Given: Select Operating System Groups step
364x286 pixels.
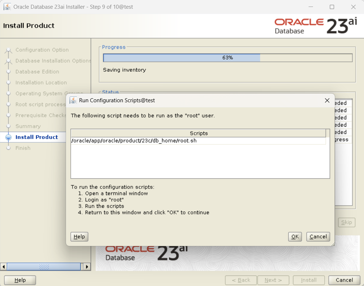Looking at the screenshot, I should pos(49,94).
